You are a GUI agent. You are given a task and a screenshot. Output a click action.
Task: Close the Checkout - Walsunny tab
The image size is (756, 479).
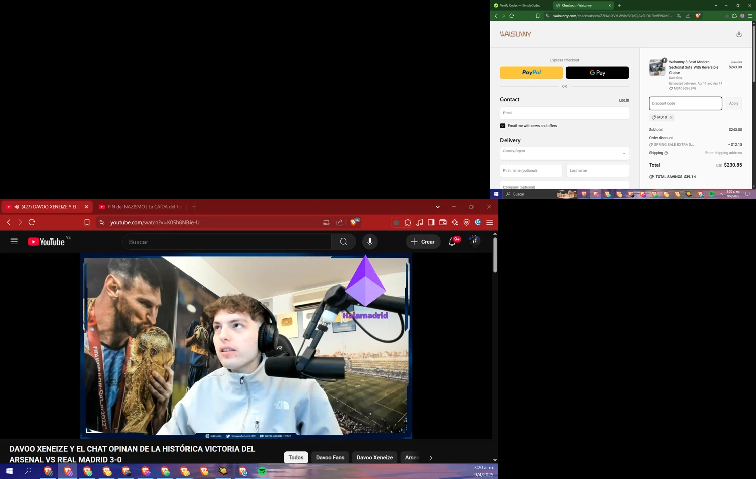(609, 5)
